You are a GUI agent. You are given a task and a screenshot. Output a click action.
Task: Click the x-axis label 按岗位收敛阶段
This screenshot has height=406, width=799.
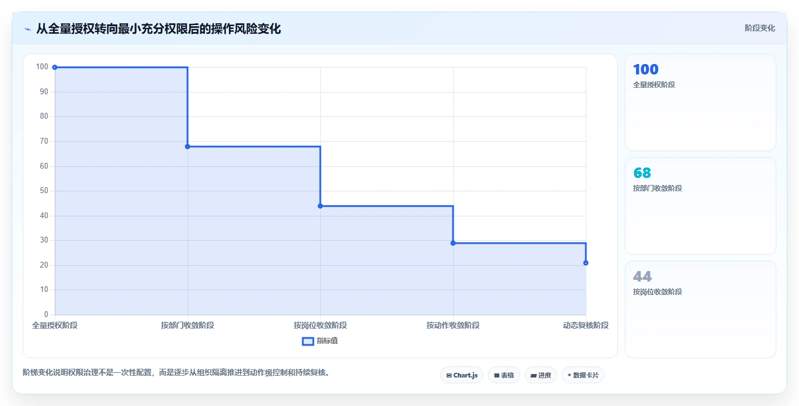coord(320,325)
